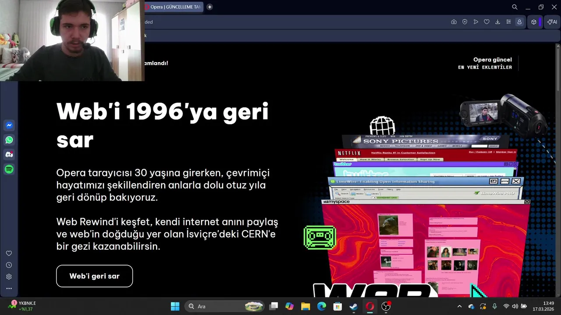
Task: Open volume speaker tray icon
Action: coord(515,306)
